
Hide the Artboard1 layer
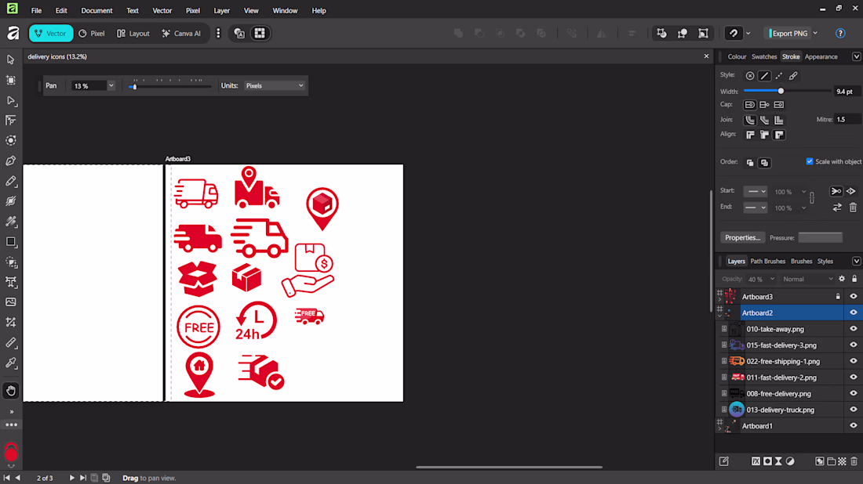853,426
